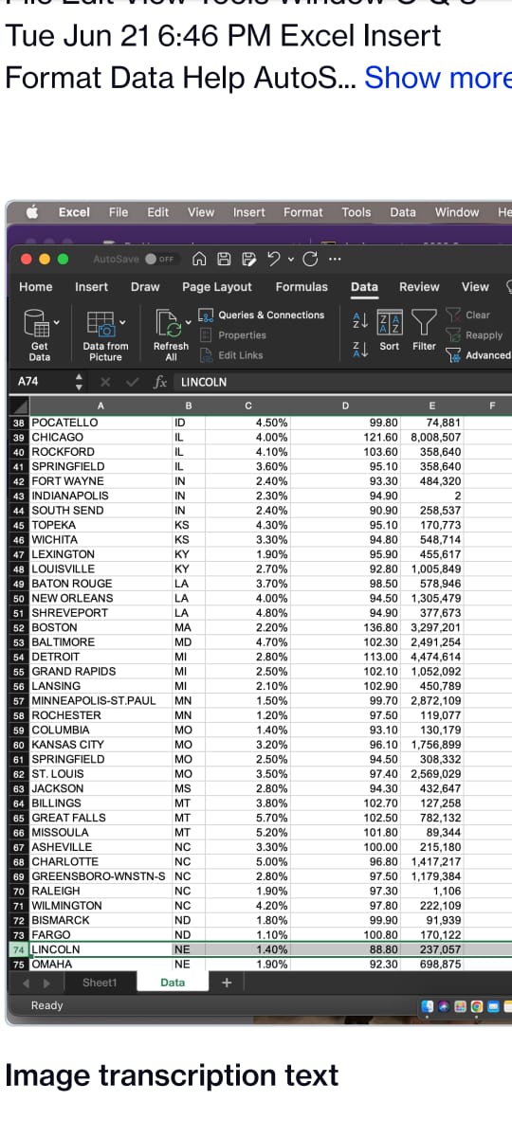
Task: Open the Undo history dropdown arrow
Action: (x=290, y=259)
